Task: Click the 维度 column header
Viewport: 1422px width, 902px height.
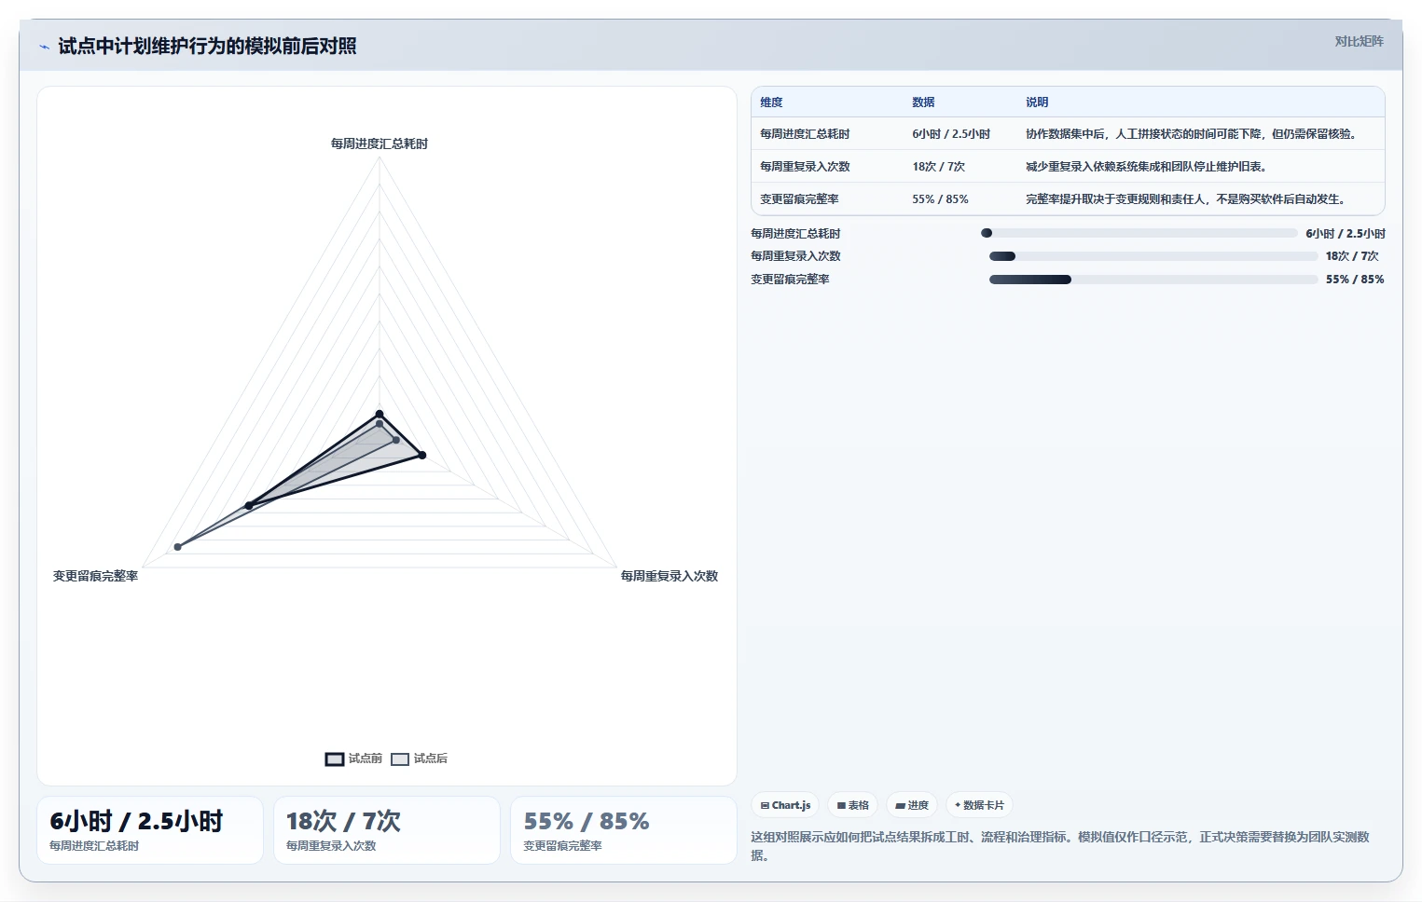Action: 771,102
